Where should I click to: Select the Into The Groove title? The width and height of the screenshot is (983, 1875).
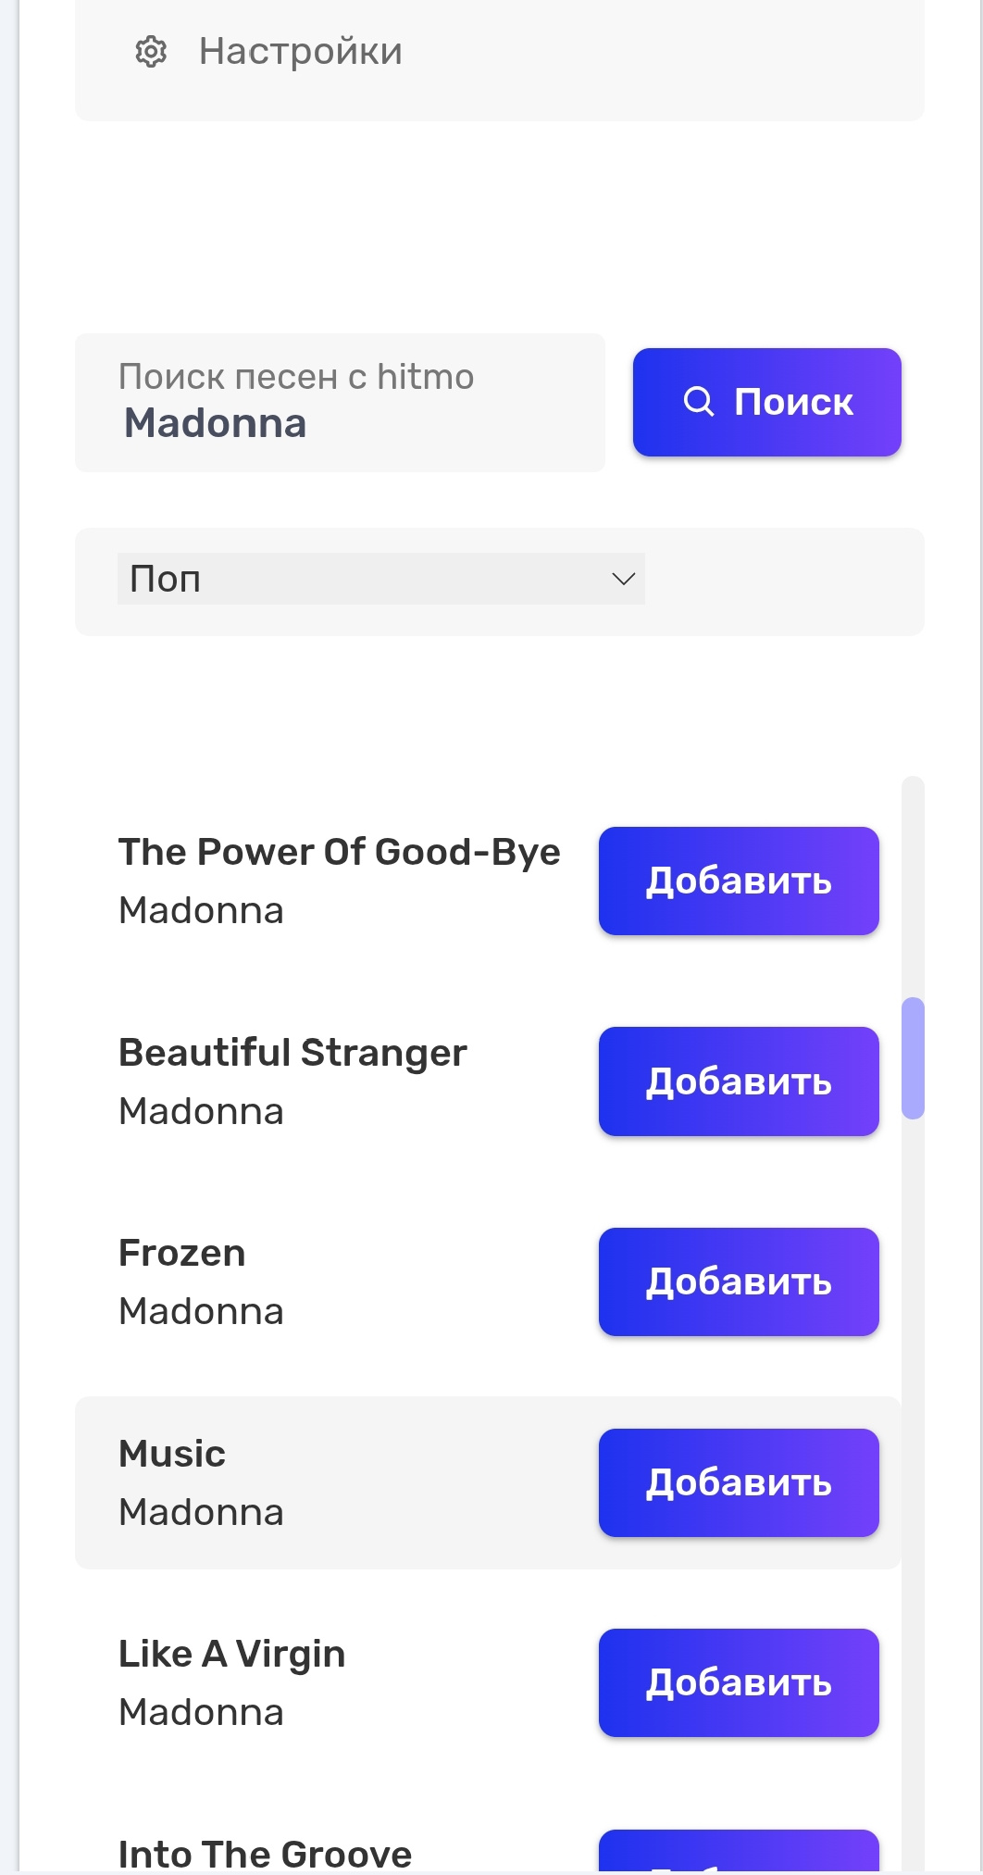coord(265,1855)
